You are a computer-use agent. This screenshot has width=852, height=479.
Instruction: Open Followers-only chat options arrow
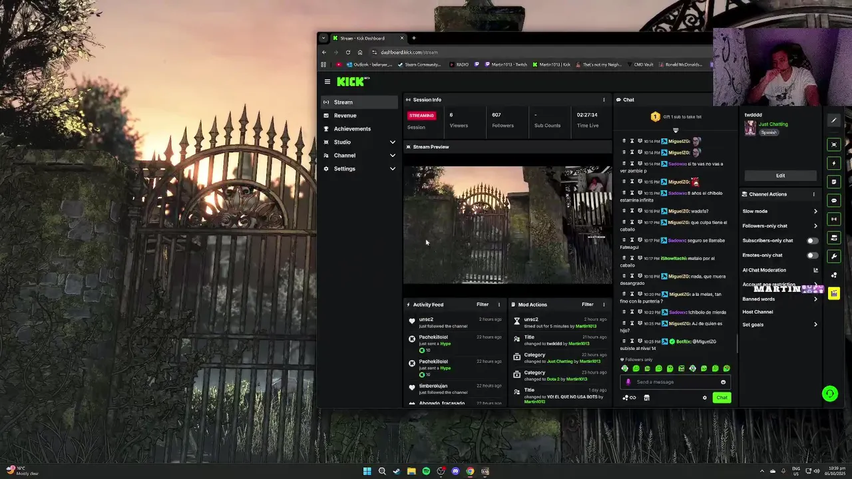click(x=815, y=226)
